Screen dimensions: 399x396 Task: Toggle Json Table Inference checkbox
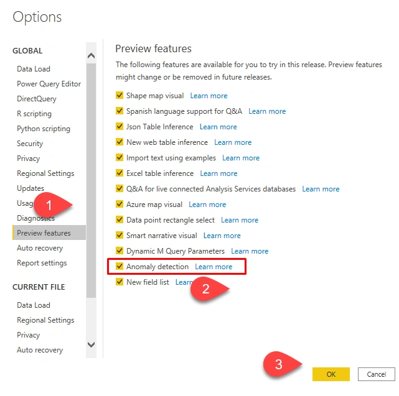pyautogui.click(x=120, y=126)
